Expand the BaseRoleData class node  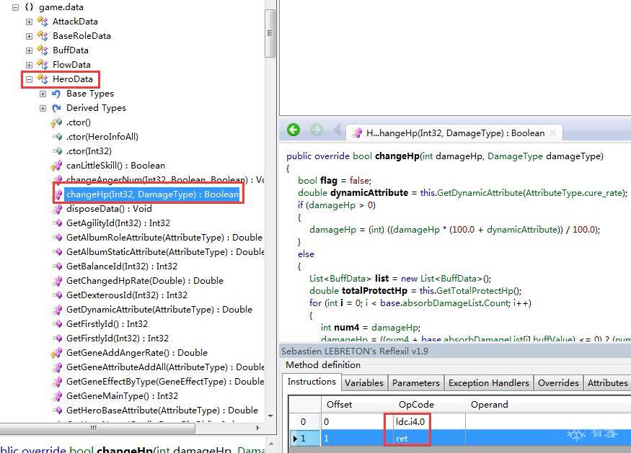pos(29,36)
